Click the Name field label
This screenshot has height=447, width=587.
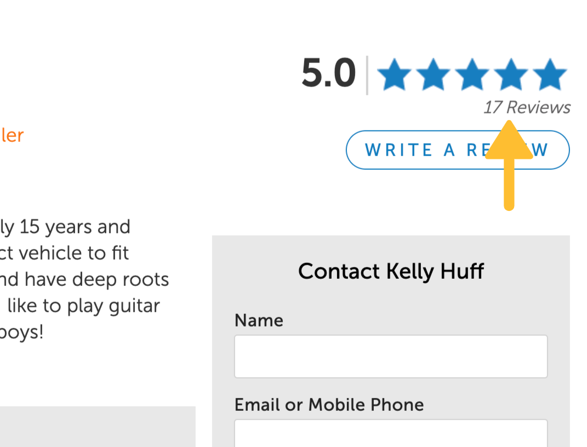pyautogui.click(x=259, y=320)
